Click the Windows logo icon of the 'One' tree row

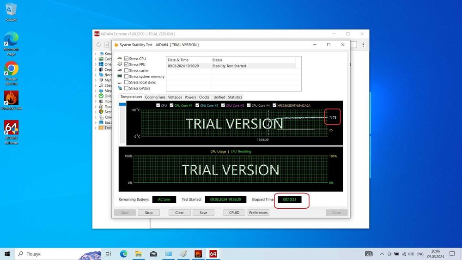pos(101,64)
